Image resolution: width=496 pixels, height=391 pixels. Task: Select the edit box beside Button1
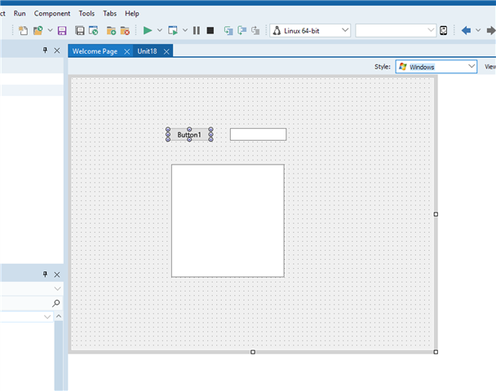click(258, 134)
